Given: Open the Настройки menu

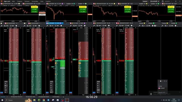Looking at the screenshot, I should [x=35, y=1].
